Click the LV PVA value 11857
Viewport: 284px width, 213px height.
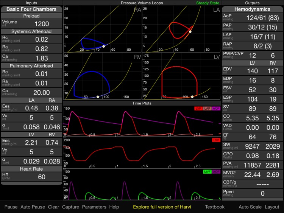[252, 165]
